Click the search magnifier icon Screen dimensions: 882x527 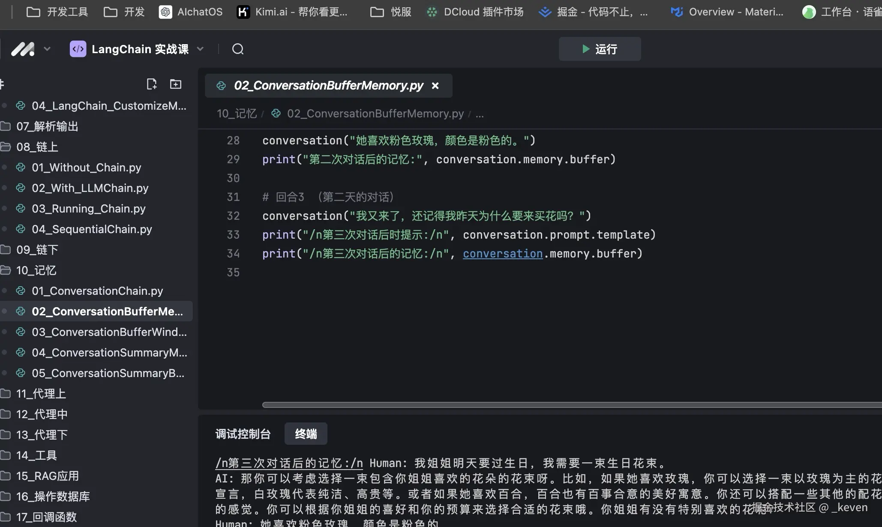tap(238, 49)
